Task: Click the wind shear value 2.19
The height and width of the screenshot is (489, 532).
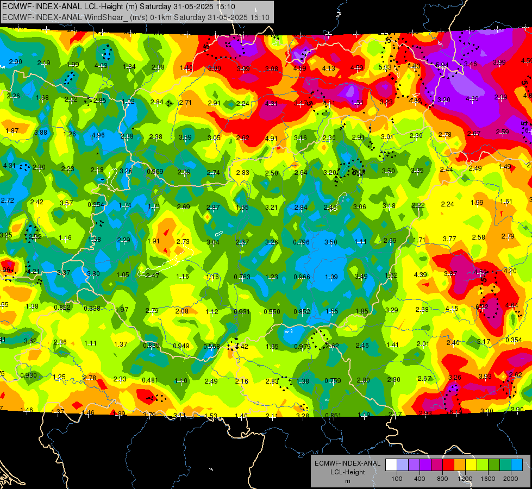Action: (44, 63)
